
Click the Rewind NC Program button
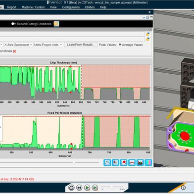[79, 188]
